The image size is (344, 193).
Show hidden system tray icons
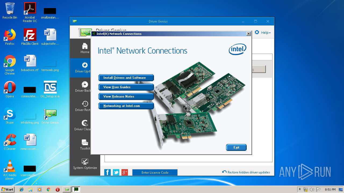[300, 190]
